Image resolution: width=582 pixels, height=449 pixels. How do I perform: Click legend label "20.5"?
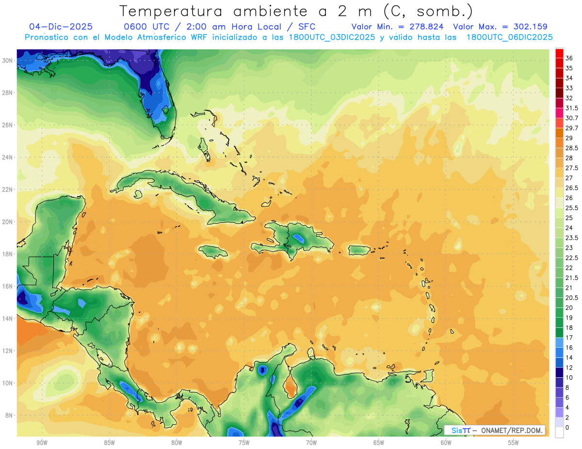point(572,297)
